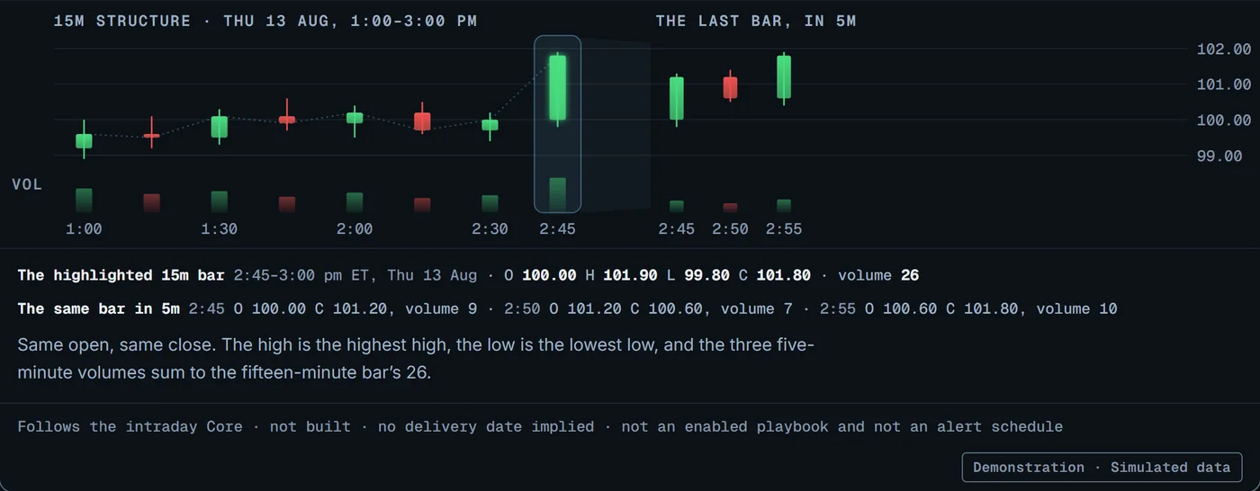
Task: Click the L 99.80 low value
Action: (x=698, y=275)
